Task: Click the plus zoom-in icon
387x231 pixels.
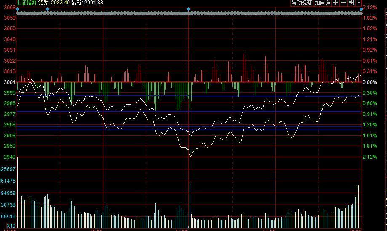Action: [x=335, y=3]
